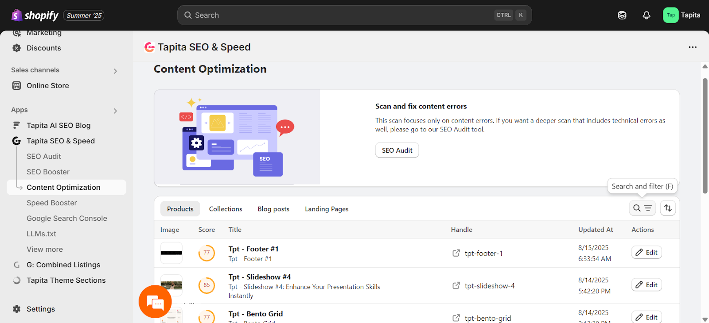Click the Tpt - Footer #1 title

(x=253, y=249)
